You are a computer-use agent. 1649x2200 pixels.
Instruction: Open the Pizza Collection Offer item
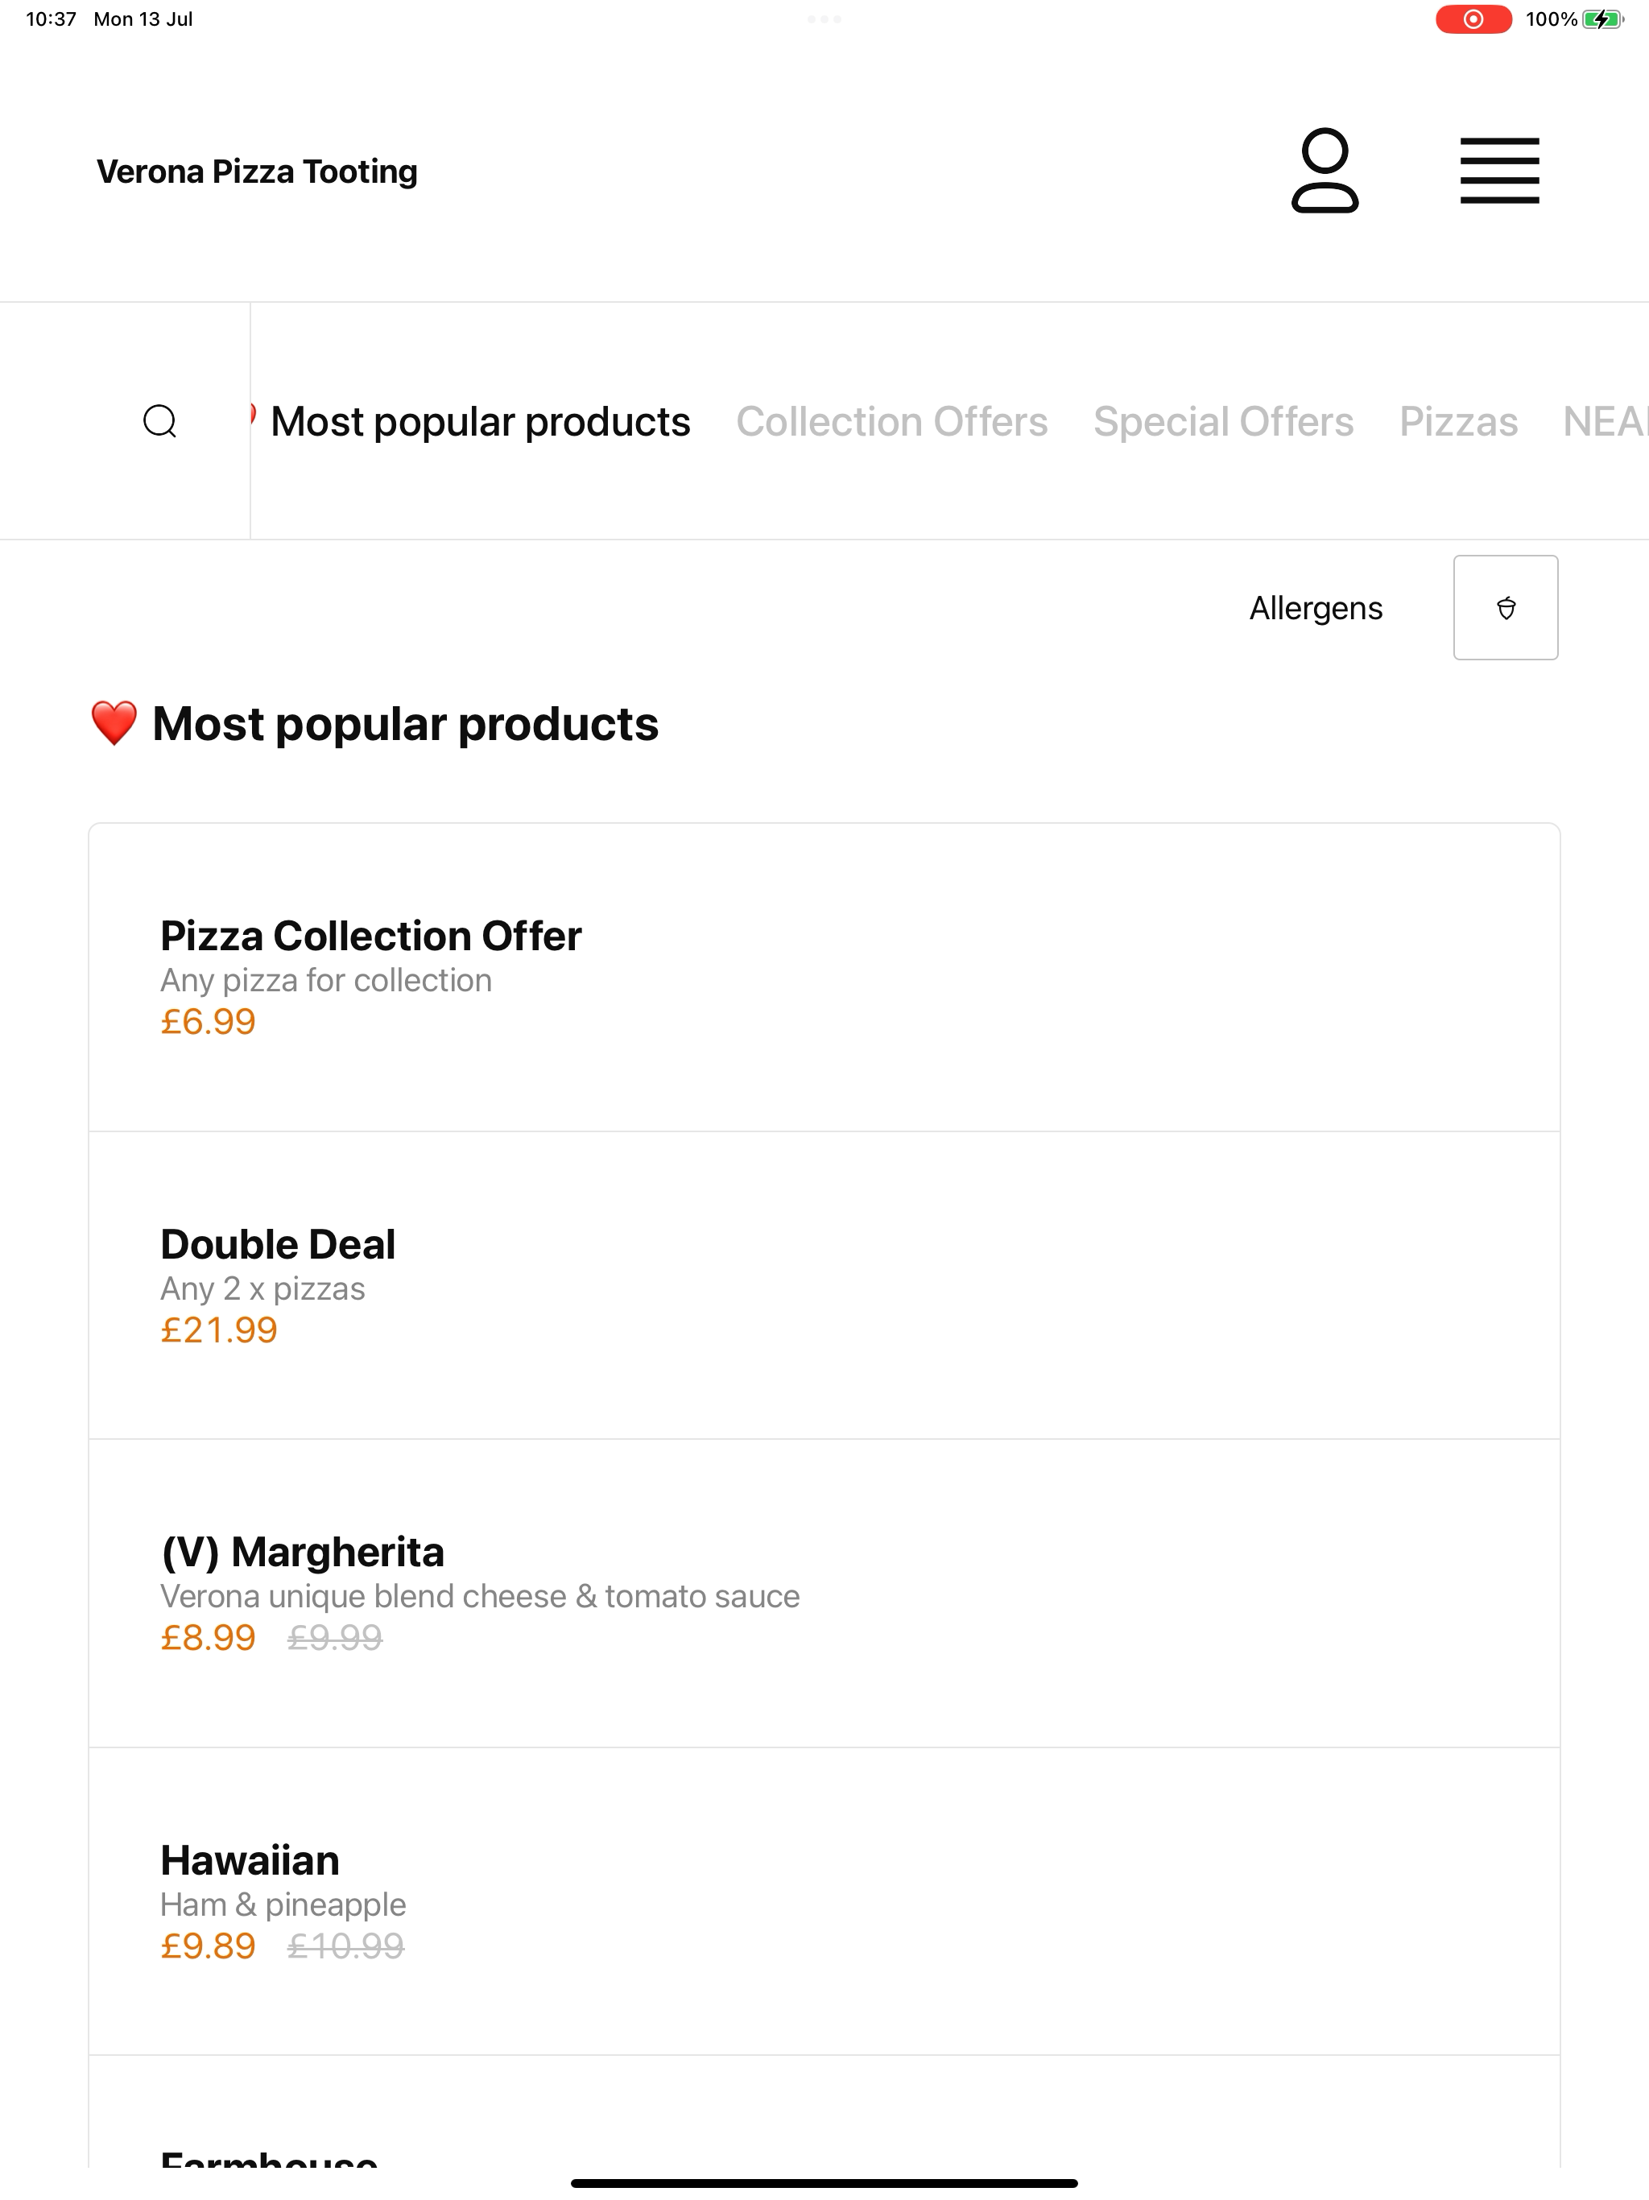coord(824,978)
